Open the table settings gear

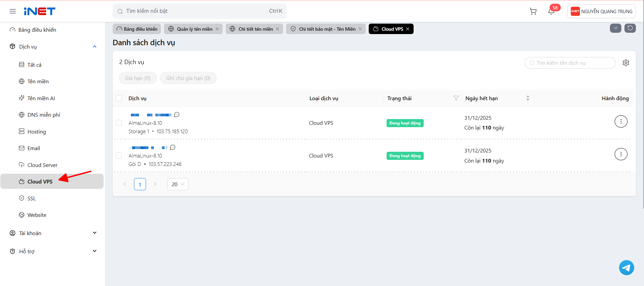(x=626, y=63)
